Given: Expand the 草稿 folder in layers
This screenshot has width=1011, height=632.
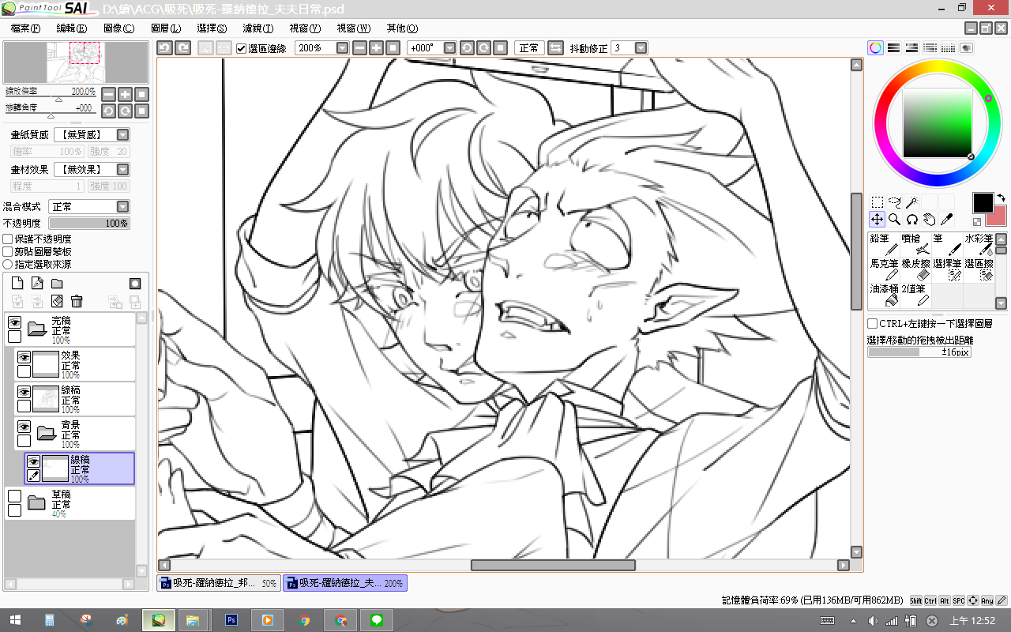Looking at the screenshot, I should [x=36, y=502].
